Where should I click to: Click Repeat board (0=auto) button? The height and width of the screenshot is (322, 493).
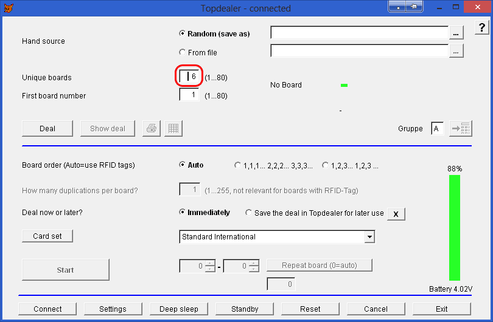point(320,265)
